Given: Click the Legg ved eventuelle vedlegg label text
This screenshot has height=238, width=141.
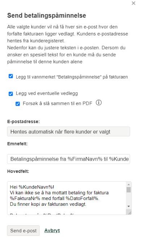Looking at the screenshot, I should point(47,93).
